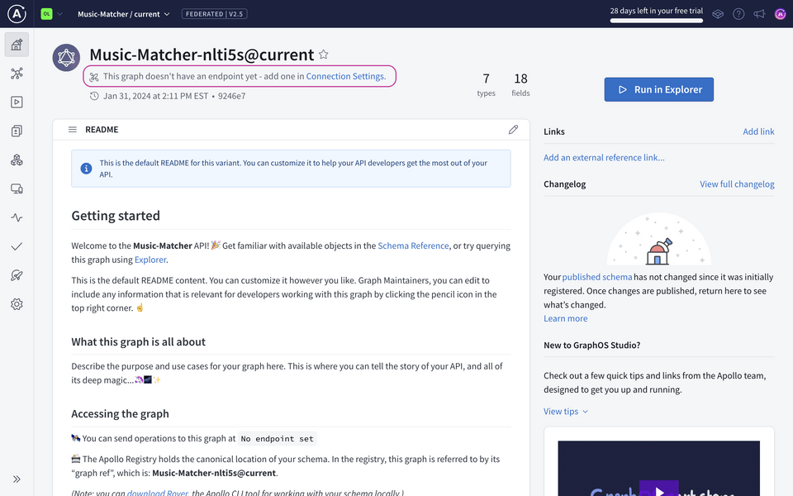Image resolution: width=793 pixels, height=496 pixels.
Task: Open the README panel menu
Action: pos(70,129)
